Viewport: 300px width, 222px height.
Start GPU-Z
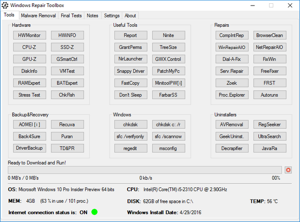click(30, 59)
